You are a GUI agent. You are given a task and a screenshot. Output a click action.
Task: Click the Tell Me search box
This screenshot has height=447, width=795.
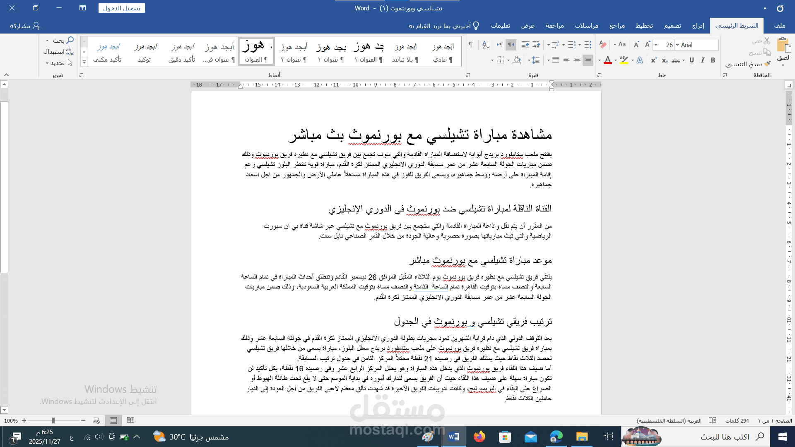pos(443,26)
